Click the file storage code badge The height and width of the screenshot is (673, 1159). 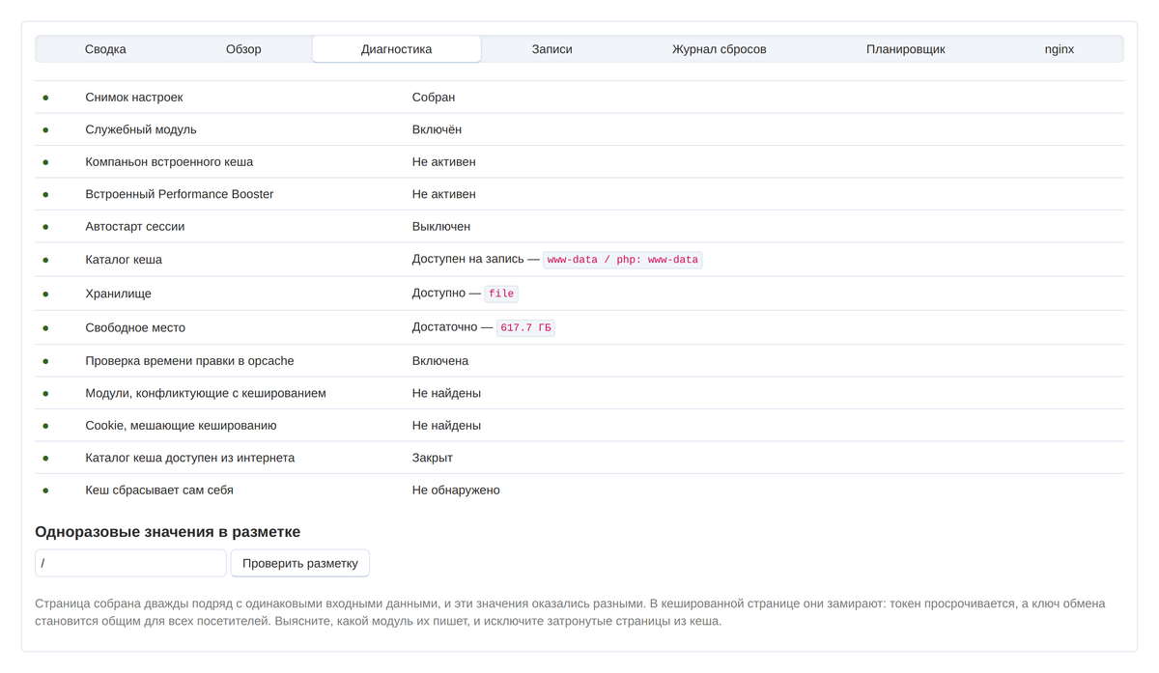[501, 294]
